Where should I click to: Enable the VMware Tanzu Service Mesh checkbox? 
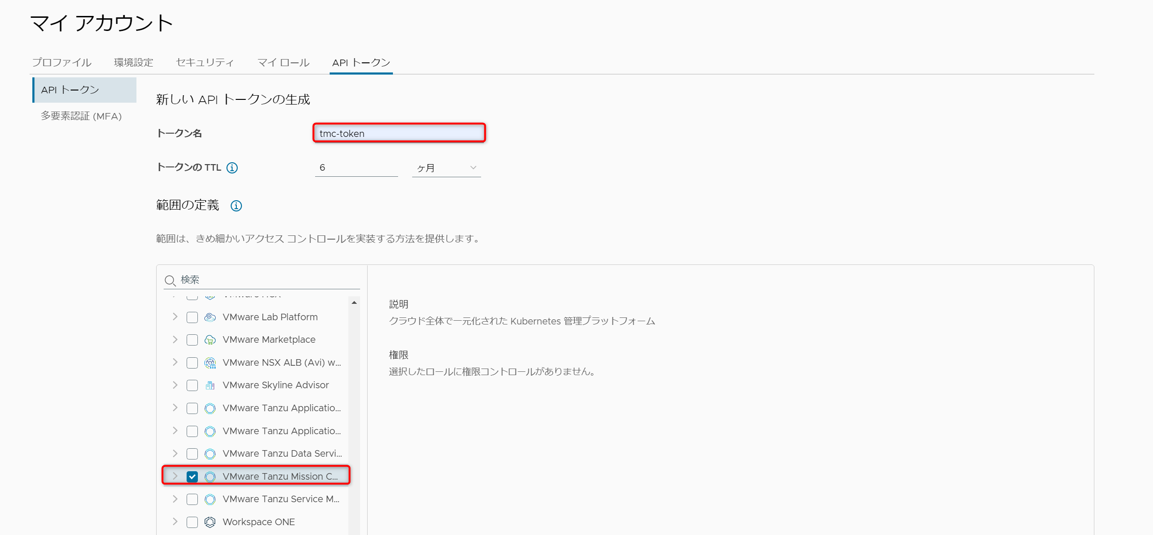pos(192,499)
